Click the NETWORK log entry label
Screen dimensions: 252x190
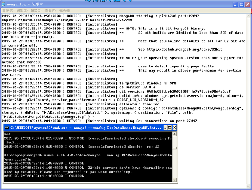click(74, 121)
